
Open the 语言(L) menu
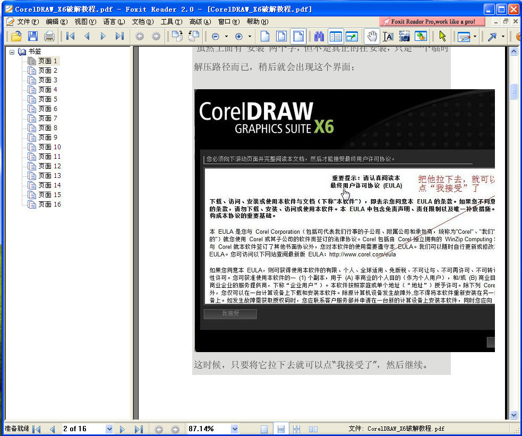coord(114,22)
